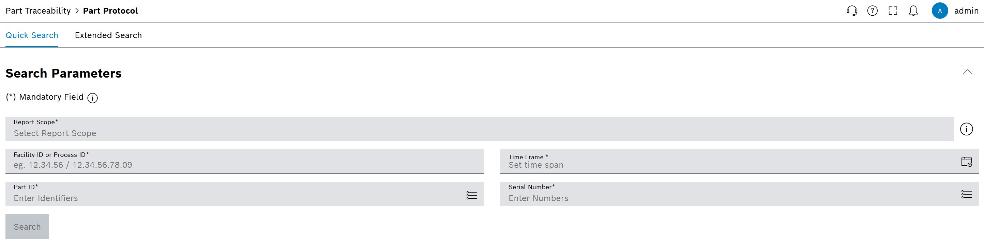Open the support headset icon
The height and width of the screenshot is (247, 984).
click(852, 11)
